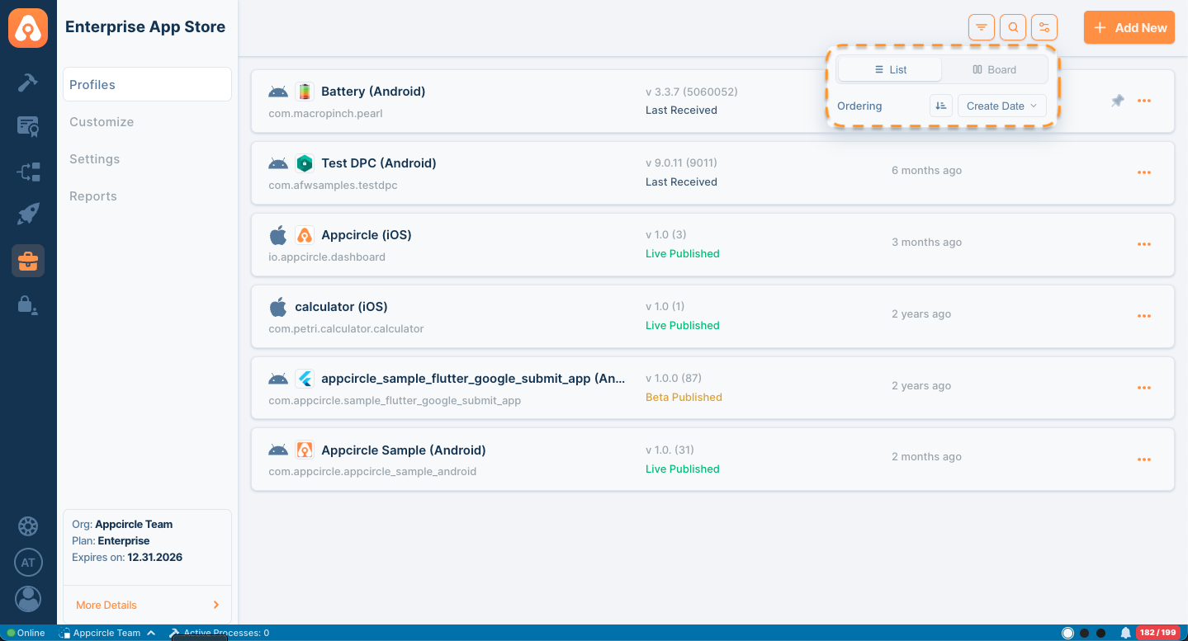Click the Online status indicator
Screen dimensions: 1188x641
[x=26, y=633]
